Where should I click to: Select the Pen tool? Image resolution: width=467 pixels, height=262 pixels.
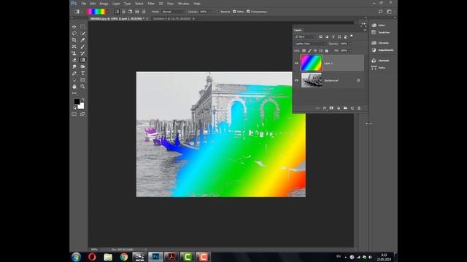click(74, 74)
